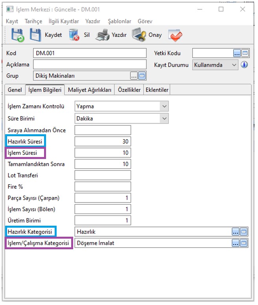Click Hazırlık Kategorisi detail card icon
This screenshot has width=258, height=305.
243,232
